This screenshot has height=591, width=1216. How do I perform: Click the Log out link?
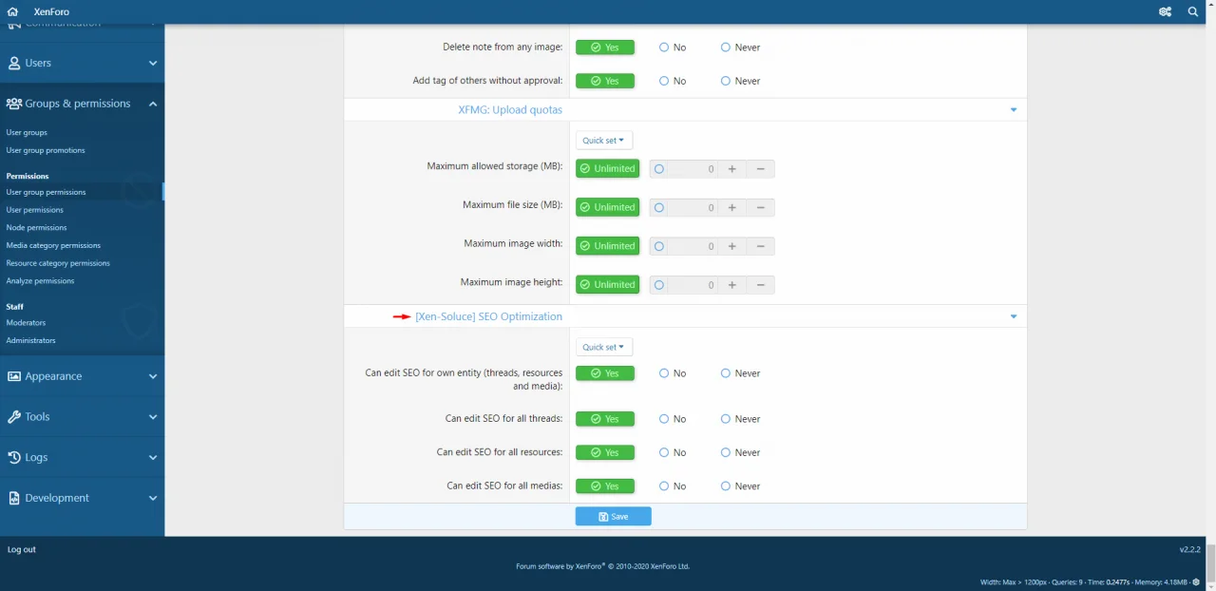22,550
